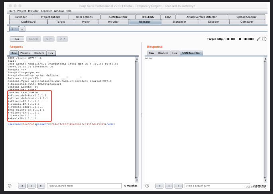Open the Repeater menu
Viewport: 273px width, 194px height.
pyautogui.click(x=46, y=11)
